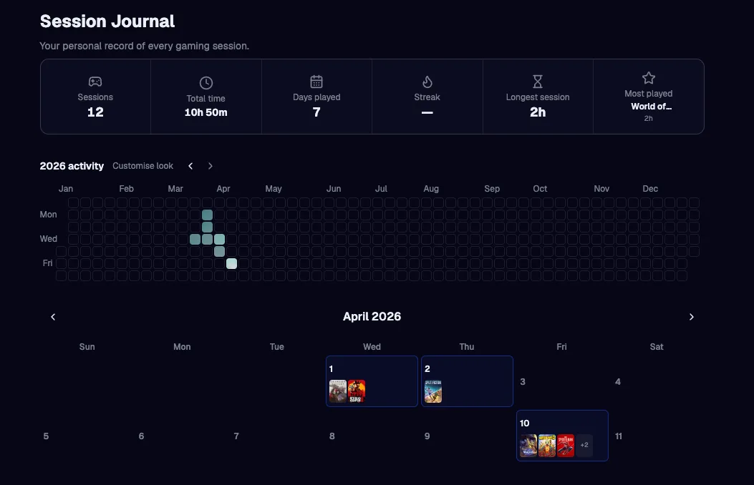Show next month after April 2026
754x485 pixels.
[691, 317]
